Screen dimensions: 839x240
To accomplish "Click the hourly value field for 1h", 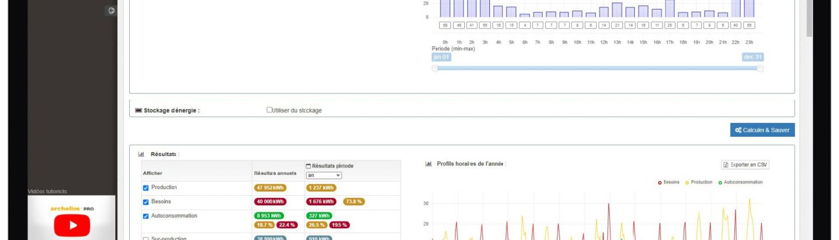I will pos(459,26).
